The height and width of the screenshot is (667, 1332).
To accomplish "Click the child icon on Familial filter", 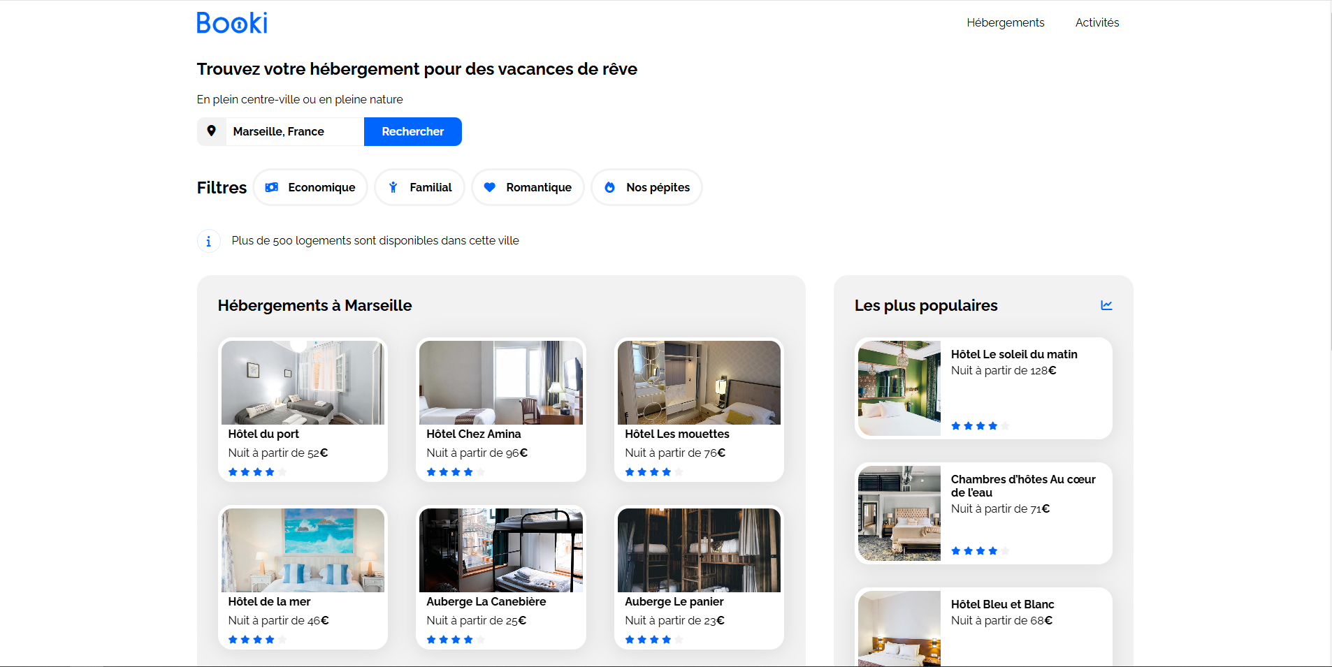I will point(393,187).
